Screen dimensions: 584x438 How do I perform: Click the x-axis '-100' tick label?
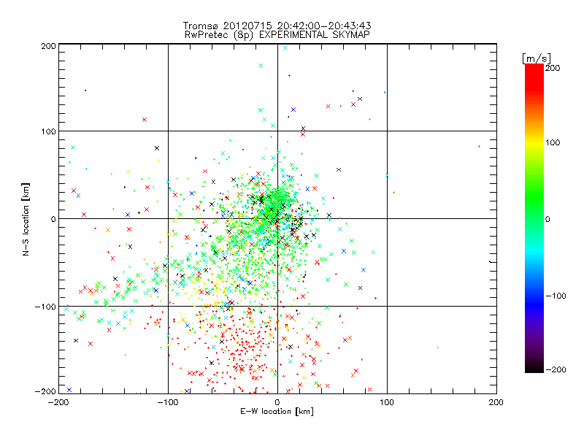click(168, 402)
